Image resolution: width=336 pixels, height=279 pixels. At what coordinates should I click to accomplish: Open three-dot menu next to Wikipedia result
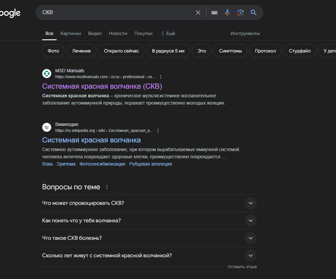coord(158,131)
